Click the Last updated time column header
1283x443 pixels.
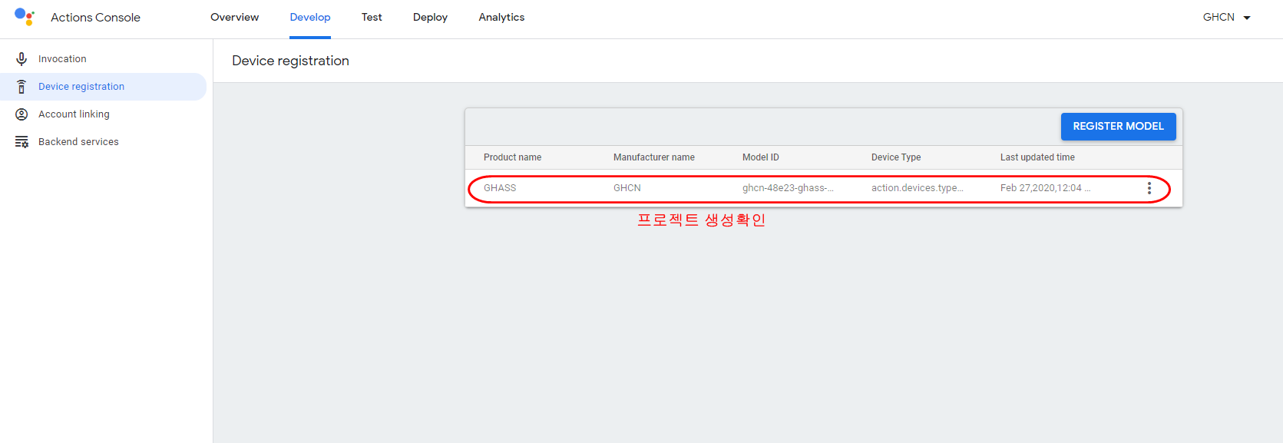[1037, 157]
